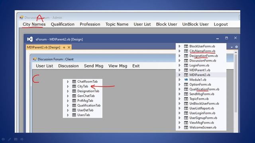Viewport: 255px width, 143px height.
Task: Select UnBlockUserForm.vb in the file list
Action: (x=204, y=104)
